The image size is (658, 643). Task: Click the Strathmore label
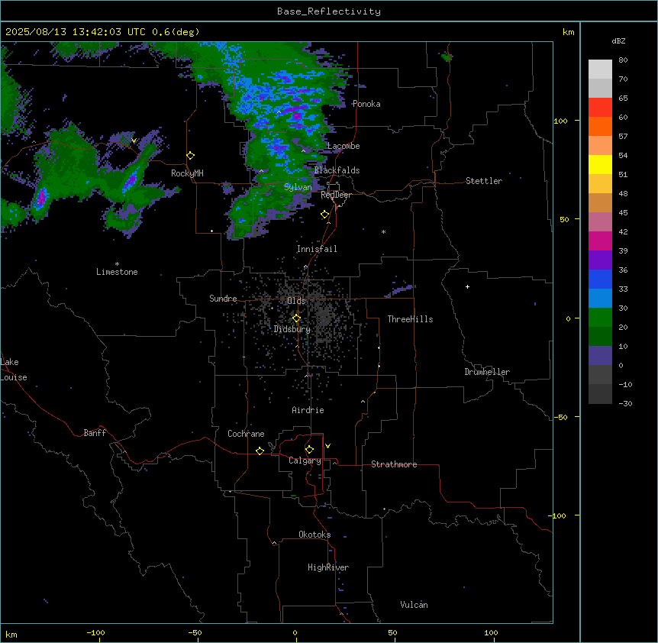pyautogui.click(x=394, y=464)
